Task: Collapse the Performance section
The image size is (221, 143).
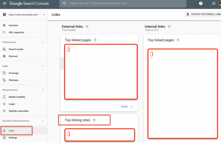Action: point(43,42)
